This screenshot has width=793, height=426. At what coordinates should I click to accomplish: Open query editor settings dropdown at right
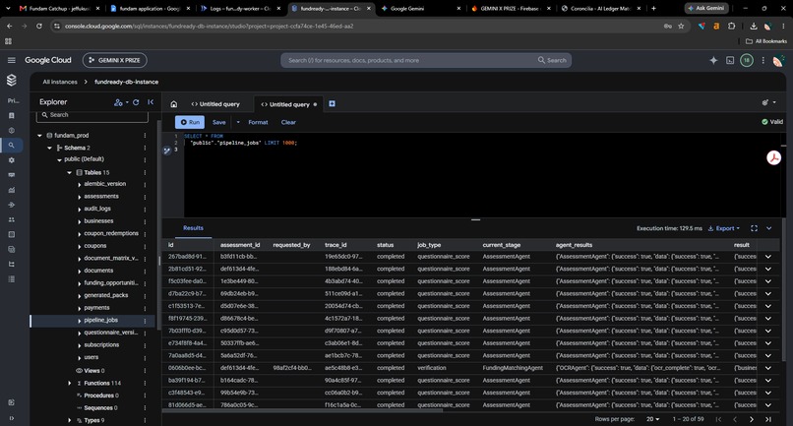pos(768,102)
